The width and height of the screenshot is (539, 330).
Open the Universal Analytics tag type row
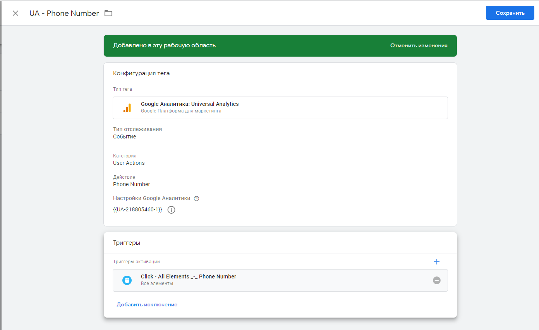click(280, 108)
